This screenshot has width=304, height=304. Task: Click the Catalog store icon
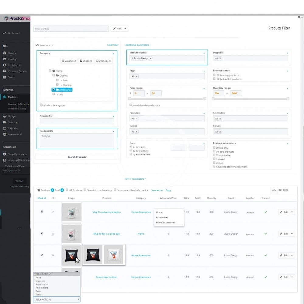pos(5,59)
